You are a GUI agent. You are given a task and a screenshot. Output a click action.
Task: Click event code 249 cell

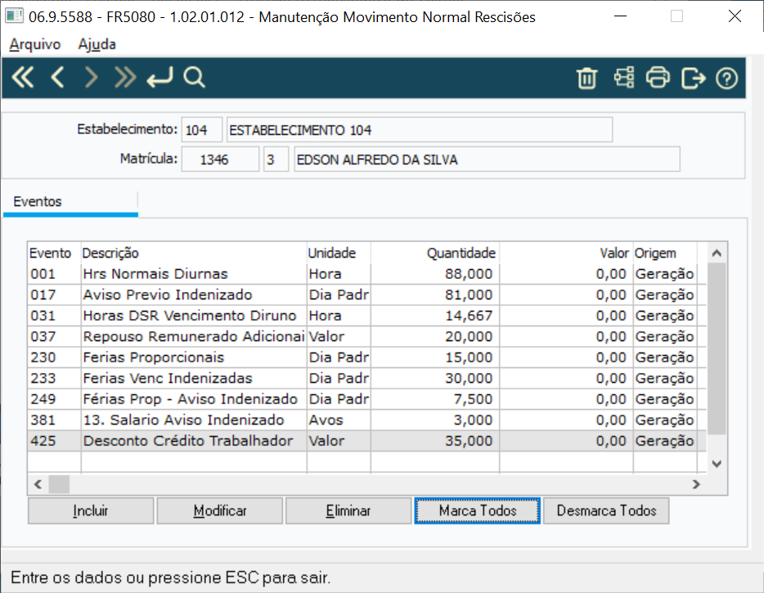pos(54,399)
